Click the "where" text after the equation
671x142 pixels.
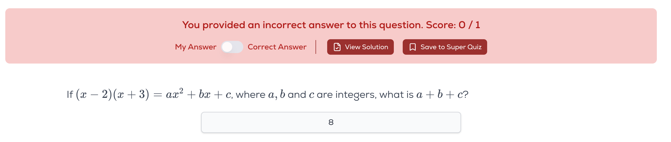251,94
